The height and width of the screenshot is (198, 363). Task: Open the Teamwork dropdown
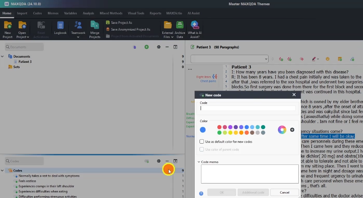(x=78, y=30)
